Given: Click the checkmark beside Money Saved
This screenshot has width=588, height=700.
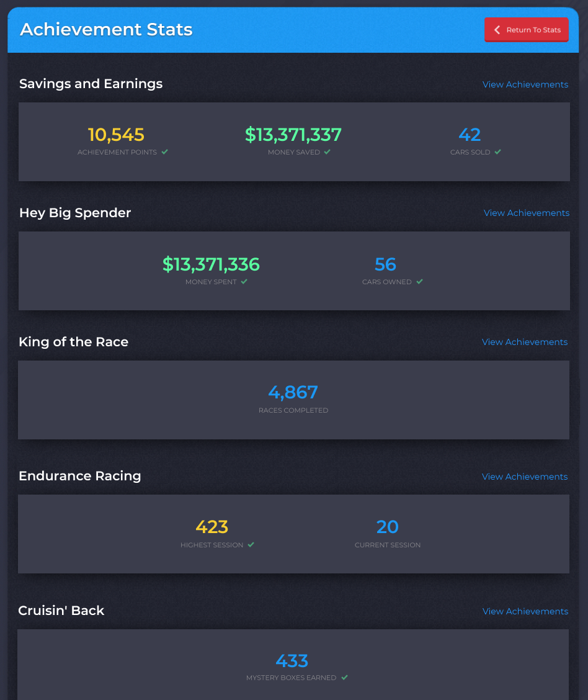Looking at the screenshot, I should (x=327, y=152).
